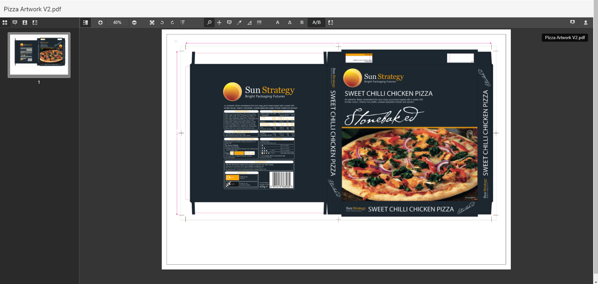Click the Pizza Artwork V2.pdf tooltip label
This screenshot has width=598, height=284.
565,38
